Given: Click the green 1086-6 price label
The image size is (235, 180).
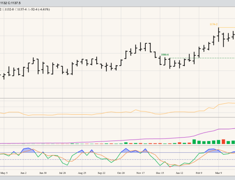Looking at the screenshot, I should (x=165, y=55).
